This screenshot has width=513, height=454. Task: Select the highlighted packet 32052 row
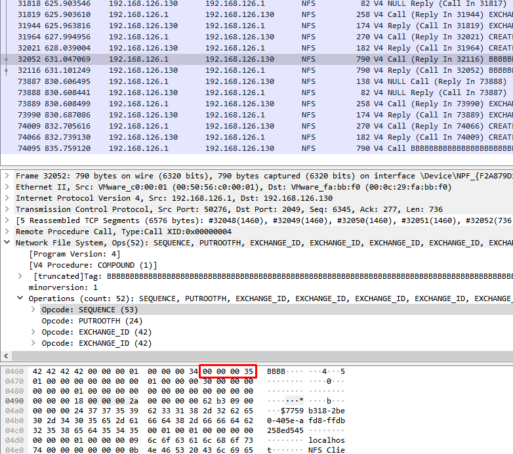click(x=256, y=59)
